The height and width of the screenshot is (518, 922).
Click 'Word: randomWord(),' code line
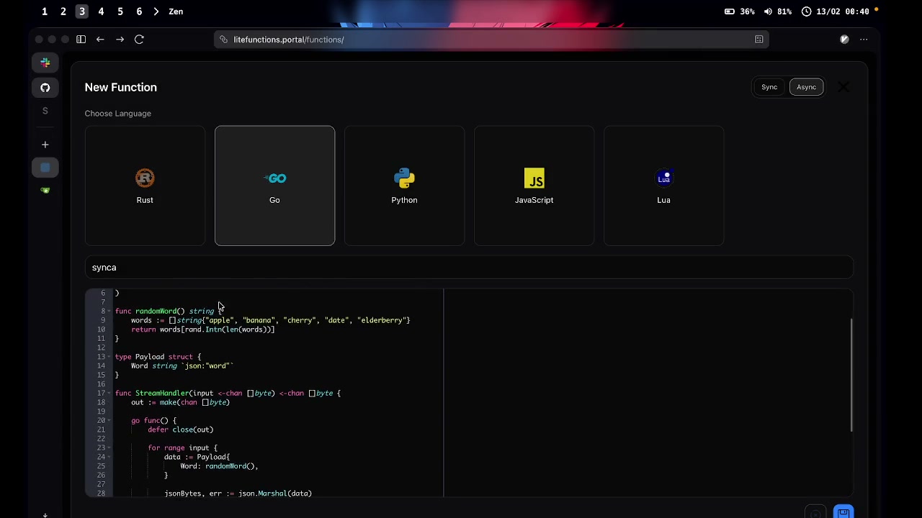219,466
